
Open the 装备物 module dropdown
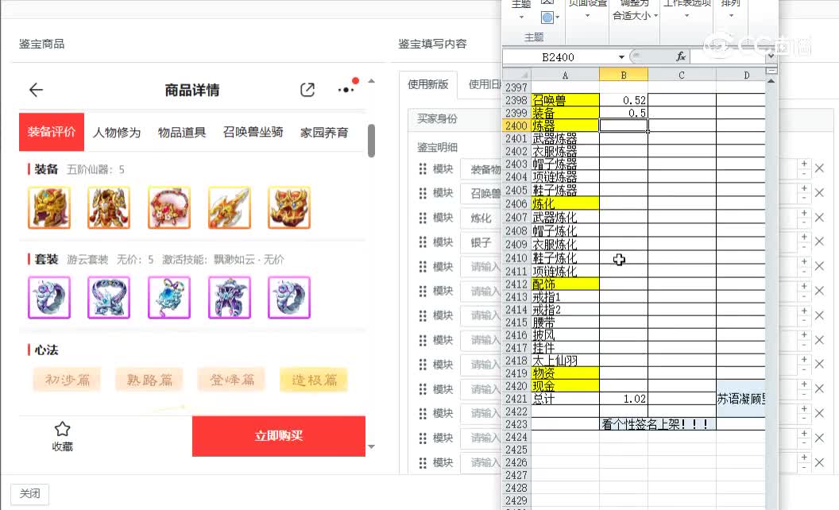click(x=485, y=168)
